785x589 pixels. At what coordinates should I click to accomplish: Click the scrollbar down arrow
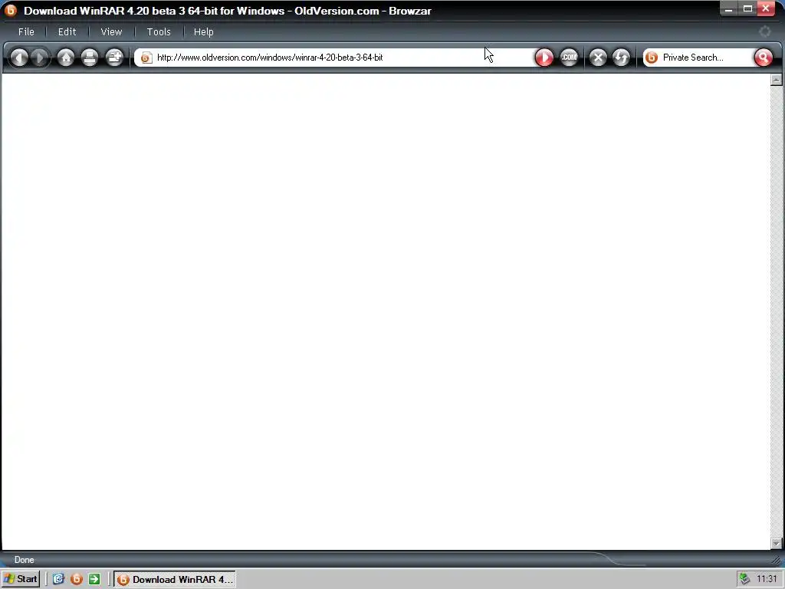point(776,543)
